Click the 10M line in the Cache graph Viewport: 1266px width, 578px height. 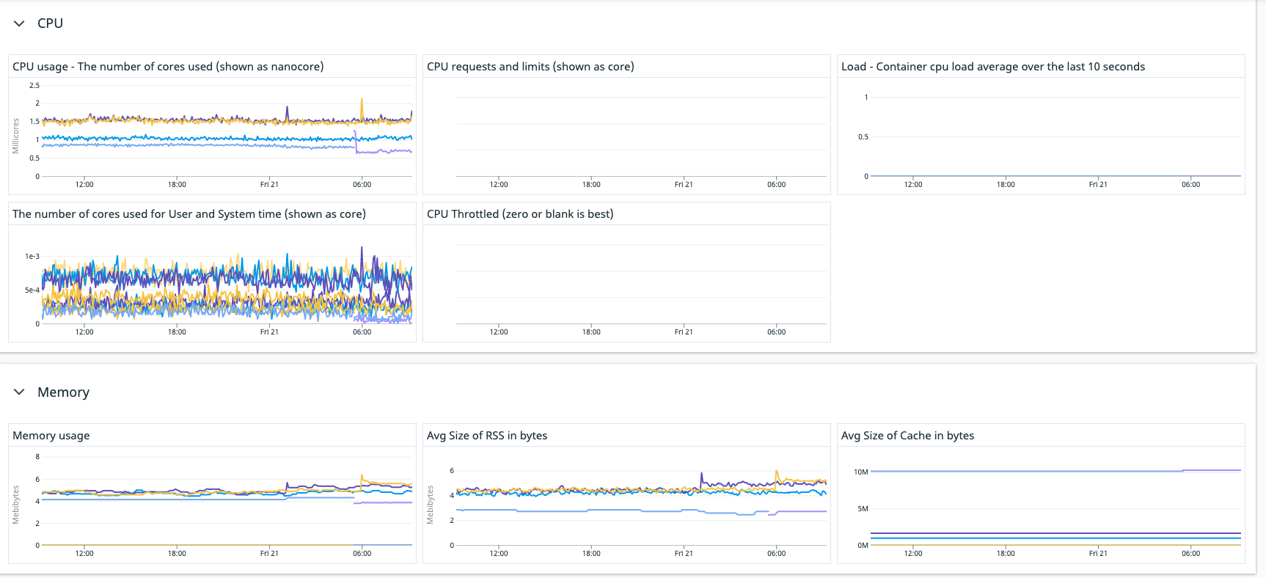[1055, 471]
